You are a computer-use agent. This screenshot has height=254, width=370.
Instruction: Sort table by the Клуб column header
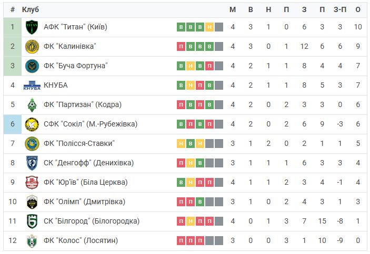click(30, 9)
